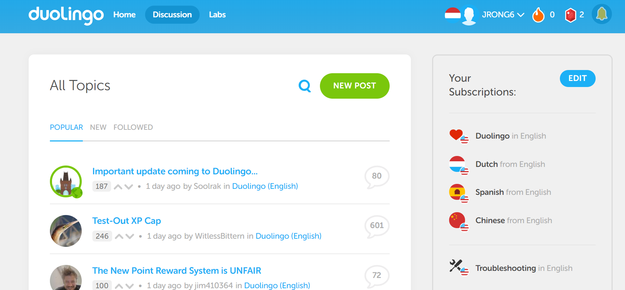Switch to the FOLLOWED tab
This screenshot has height=290, width=625.
click(133, 127)
